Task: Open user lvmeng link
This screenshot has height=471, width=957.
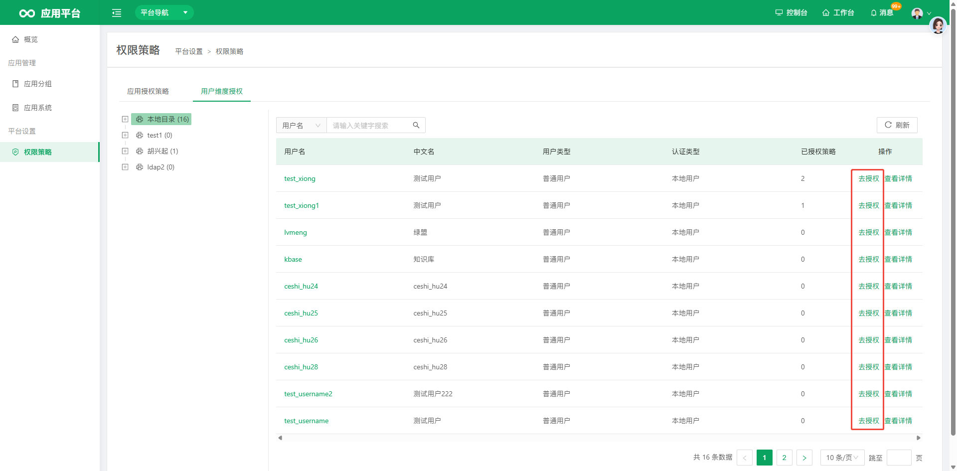Action: point(296,232)
